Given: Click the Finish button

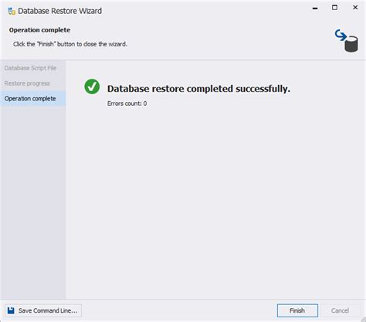Looking at the screenshot, I should tap(297, 310).
